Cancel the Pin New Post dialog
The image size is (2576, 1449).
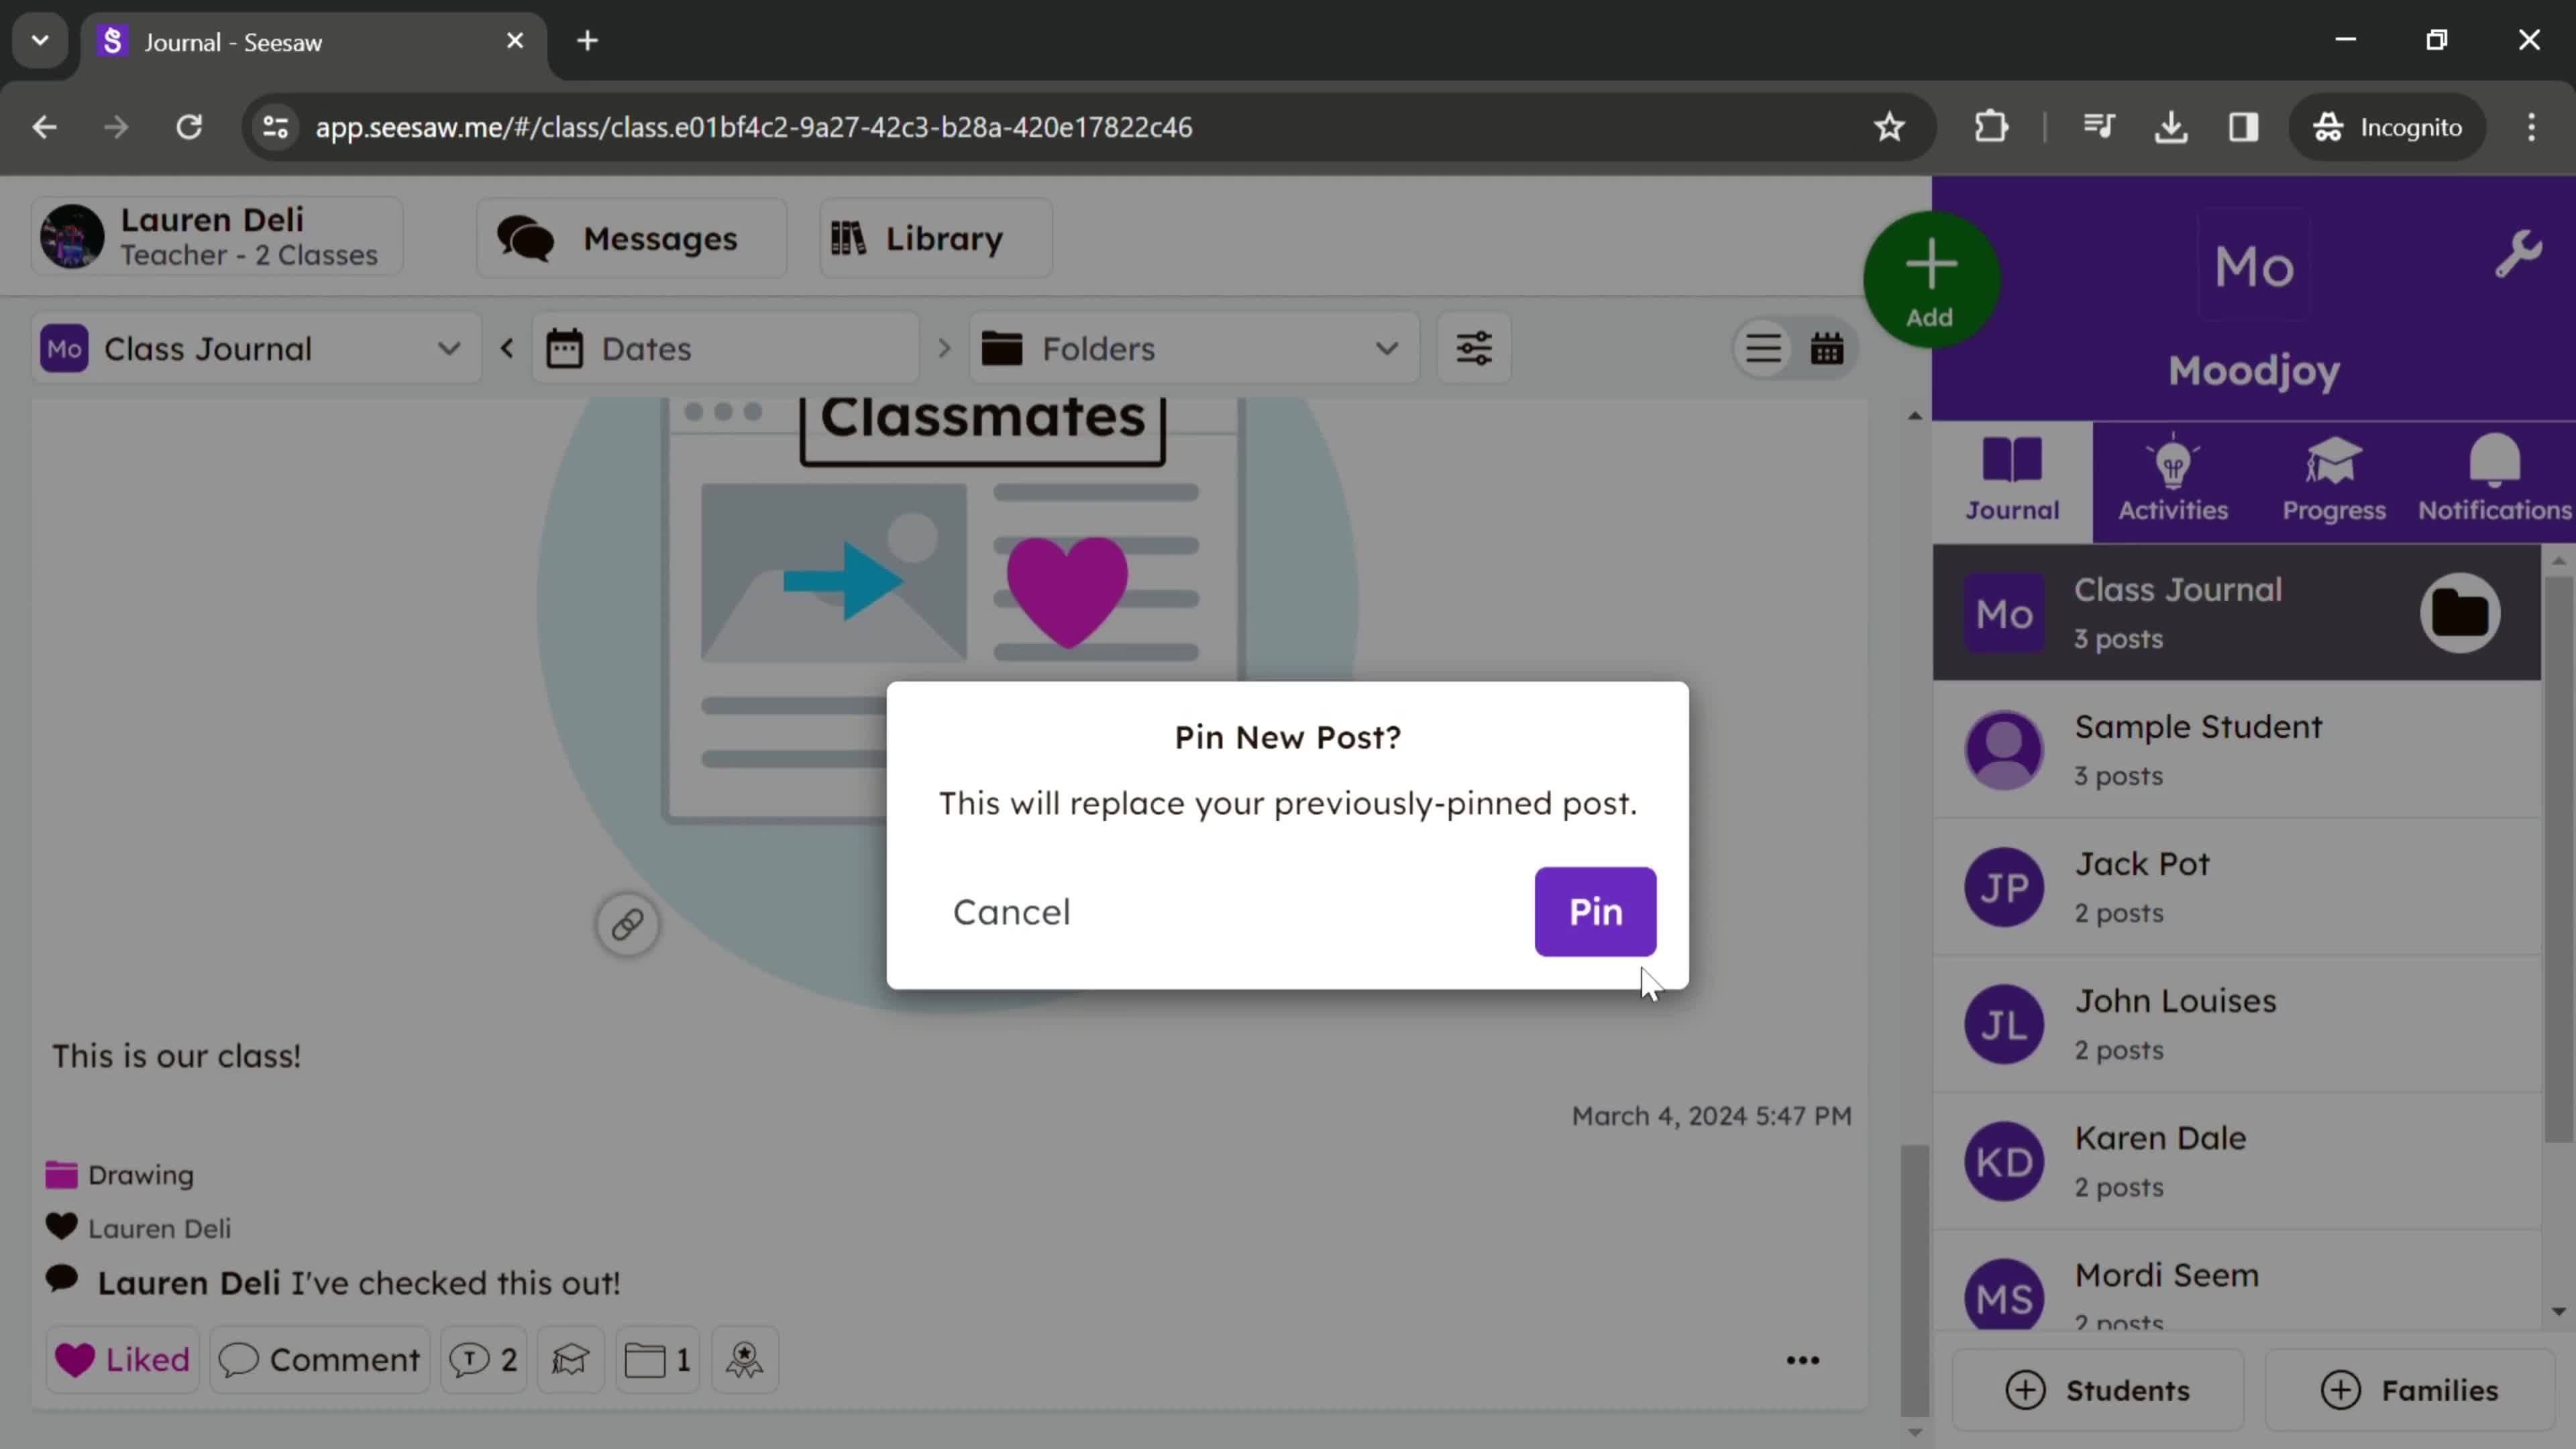(1011, 912)
